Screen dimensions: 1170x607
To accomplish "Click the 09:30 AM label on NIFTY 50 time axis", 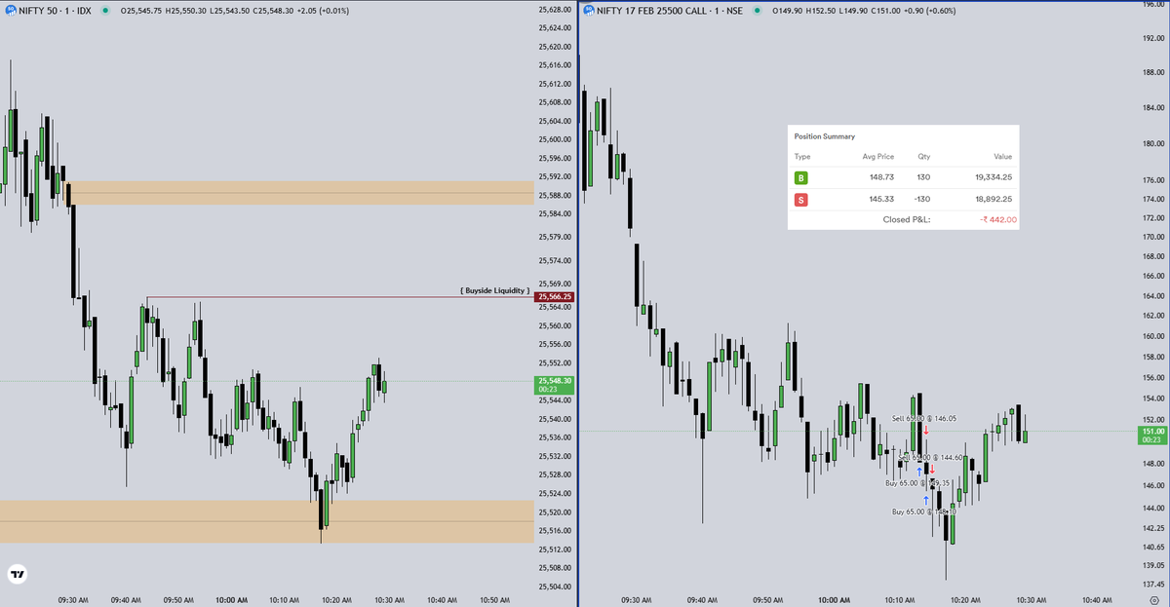I will (x=73, y=599).
